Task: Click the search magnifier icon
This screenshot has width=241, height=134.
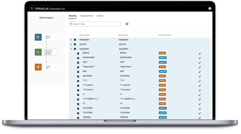Action: coord(71,24)
